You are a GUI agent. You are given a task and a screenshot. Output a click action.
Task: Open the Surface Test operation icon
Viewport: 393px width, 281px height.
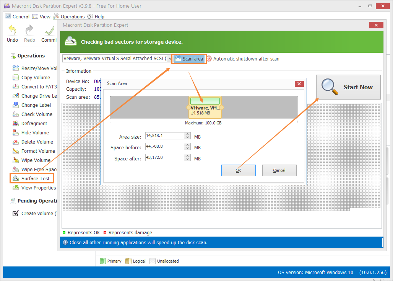tap(16, 179)
